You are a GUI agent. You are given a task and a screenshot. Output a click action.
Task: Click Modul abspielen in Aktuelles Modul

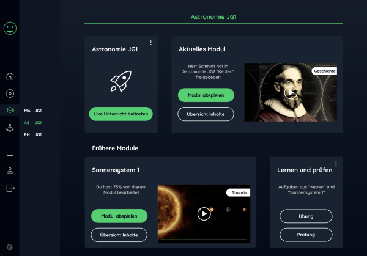point(206,95)
